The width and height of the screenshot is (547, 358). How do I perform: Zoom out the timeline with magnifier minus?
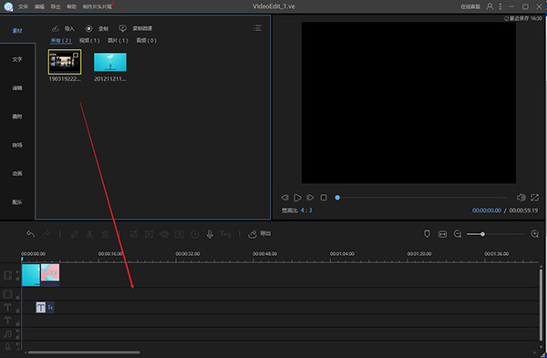click(458, 234)
